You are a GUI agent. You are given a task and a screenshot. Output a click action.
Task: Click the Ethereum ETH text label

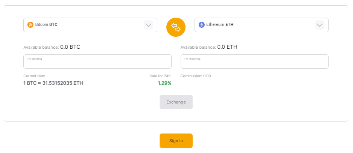pyautogui.click(x=220, y=25)
